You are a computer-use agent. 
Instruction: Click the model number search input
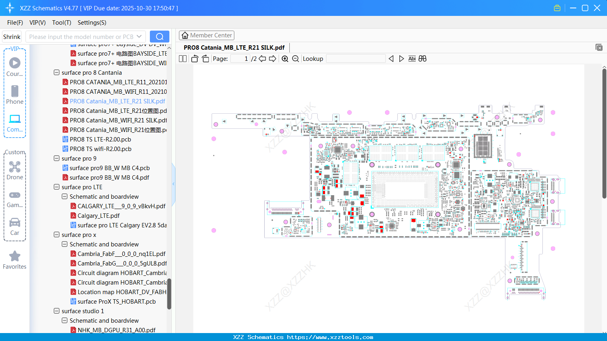(81, 37)
